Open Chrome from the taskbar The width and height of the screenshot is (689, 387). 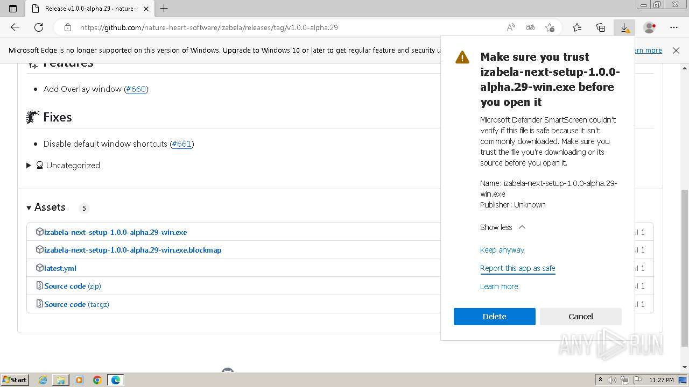pyautogui.click(x=97, y=380)
